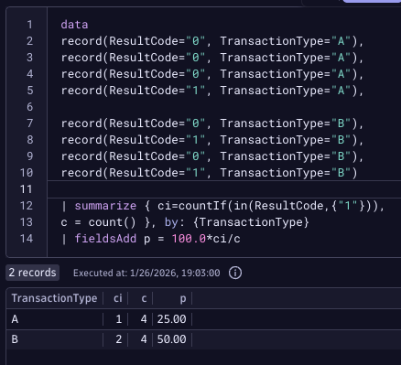Viewport: 401px width, 365px height.
Task: Click the 25.00 value cell
Action: click(x=171, y=319)
